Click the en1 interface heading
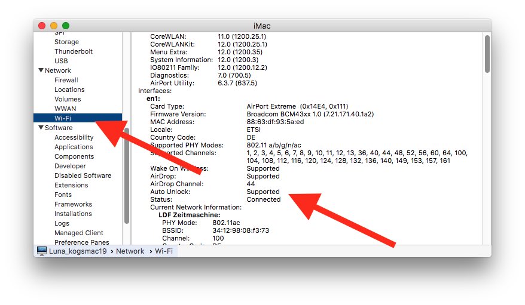 tap(153, 98)
